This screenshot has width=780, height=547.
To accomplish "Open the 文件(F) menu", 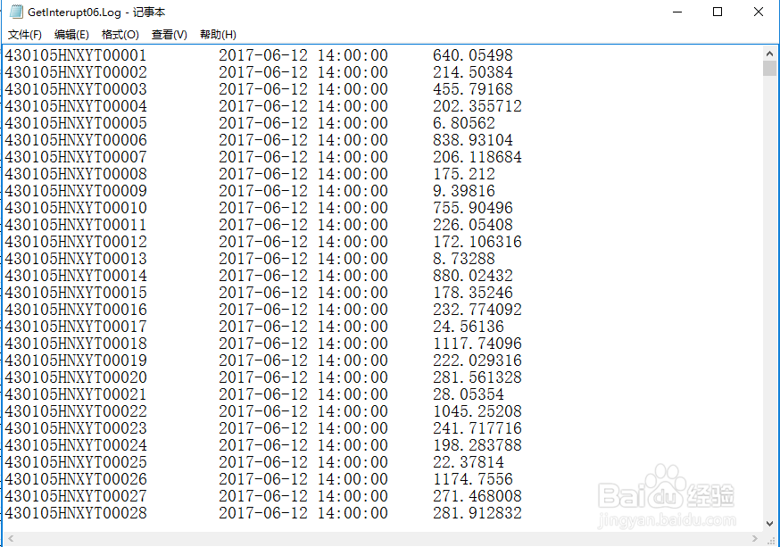I will pyautogui.click(x=24, y=34).
